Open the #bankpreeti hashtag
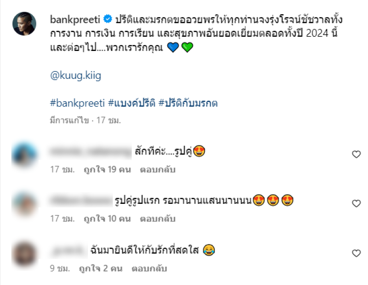The width and height of the screenshot is (368, 285). (x=77, y=103)
